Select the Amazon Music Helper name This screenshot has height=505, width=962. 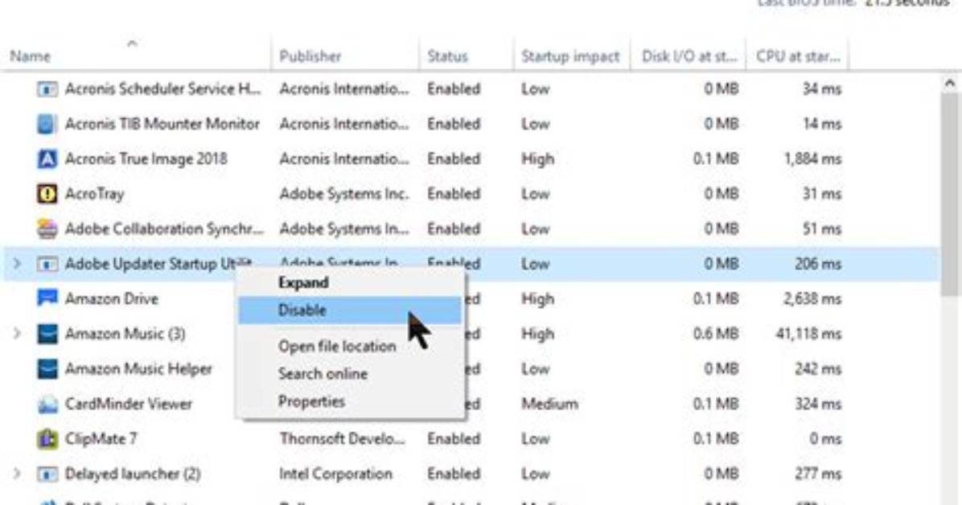click(x=138, y=369)
